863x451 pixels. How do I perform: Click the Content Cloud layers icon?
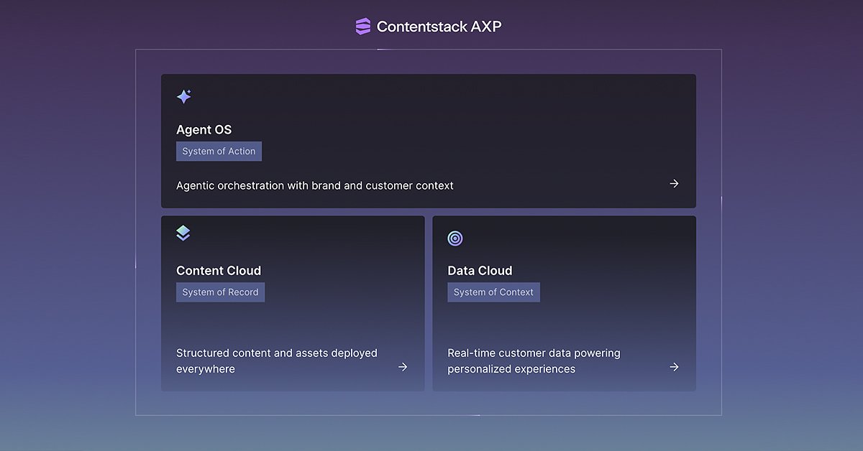click(183, 233)
